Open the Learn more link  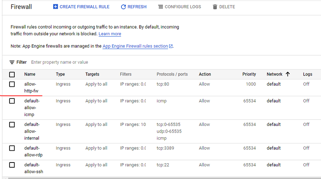pyautogui.click(x=110, y=34)
